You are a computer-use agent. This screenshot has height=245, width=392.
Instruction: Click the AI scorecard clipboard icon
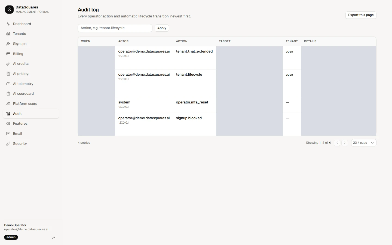tap(8, 94)
